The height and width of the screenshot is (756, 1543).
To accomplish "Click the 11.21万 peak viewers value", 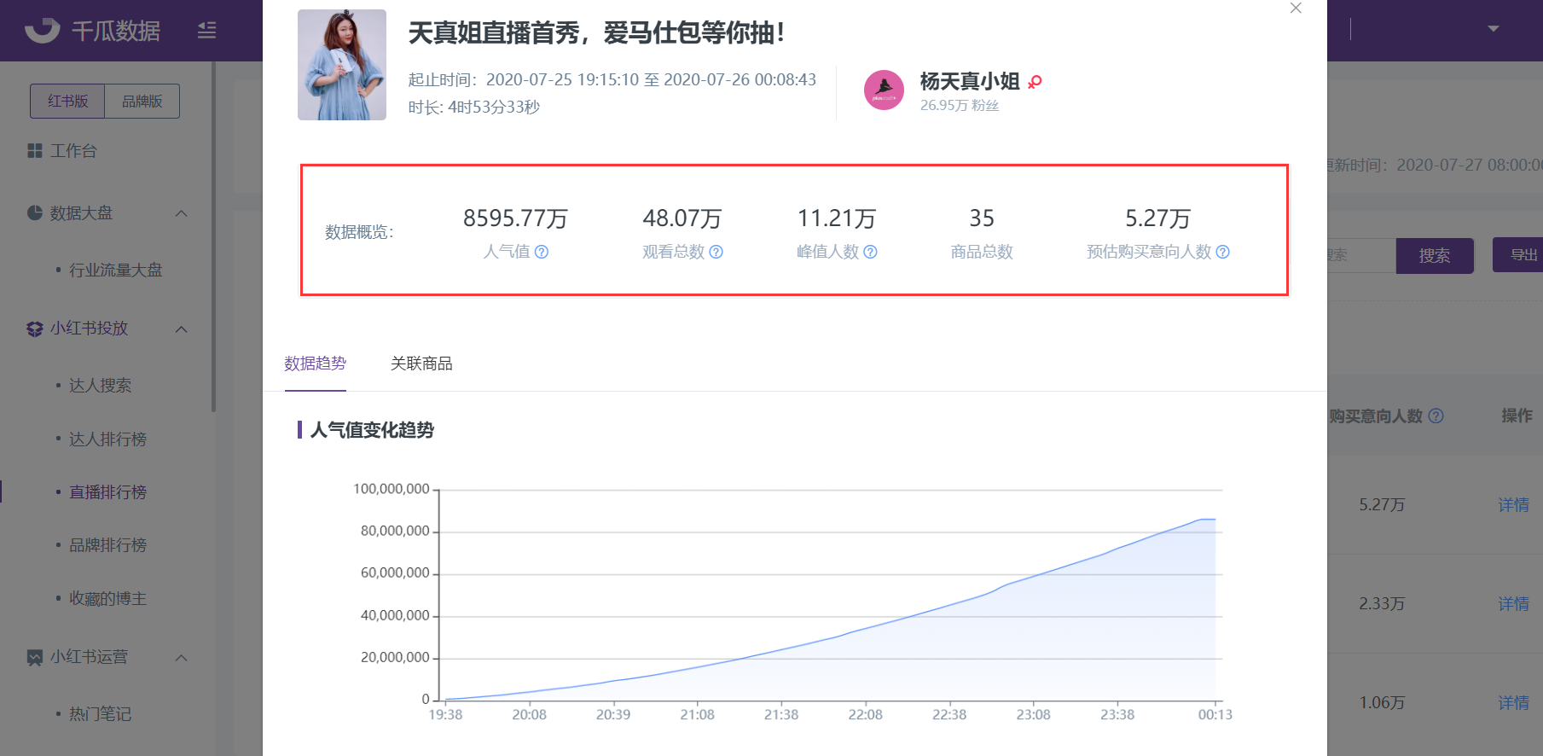I will point(837,218).
